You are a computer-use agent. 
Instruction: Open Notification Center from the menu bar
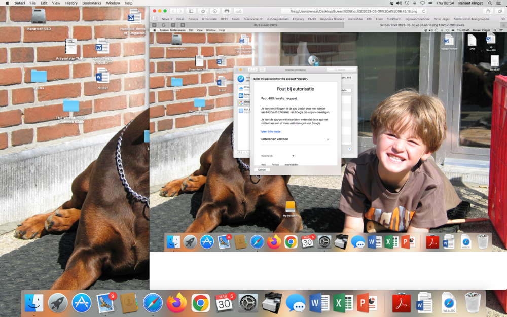[501, 3]
